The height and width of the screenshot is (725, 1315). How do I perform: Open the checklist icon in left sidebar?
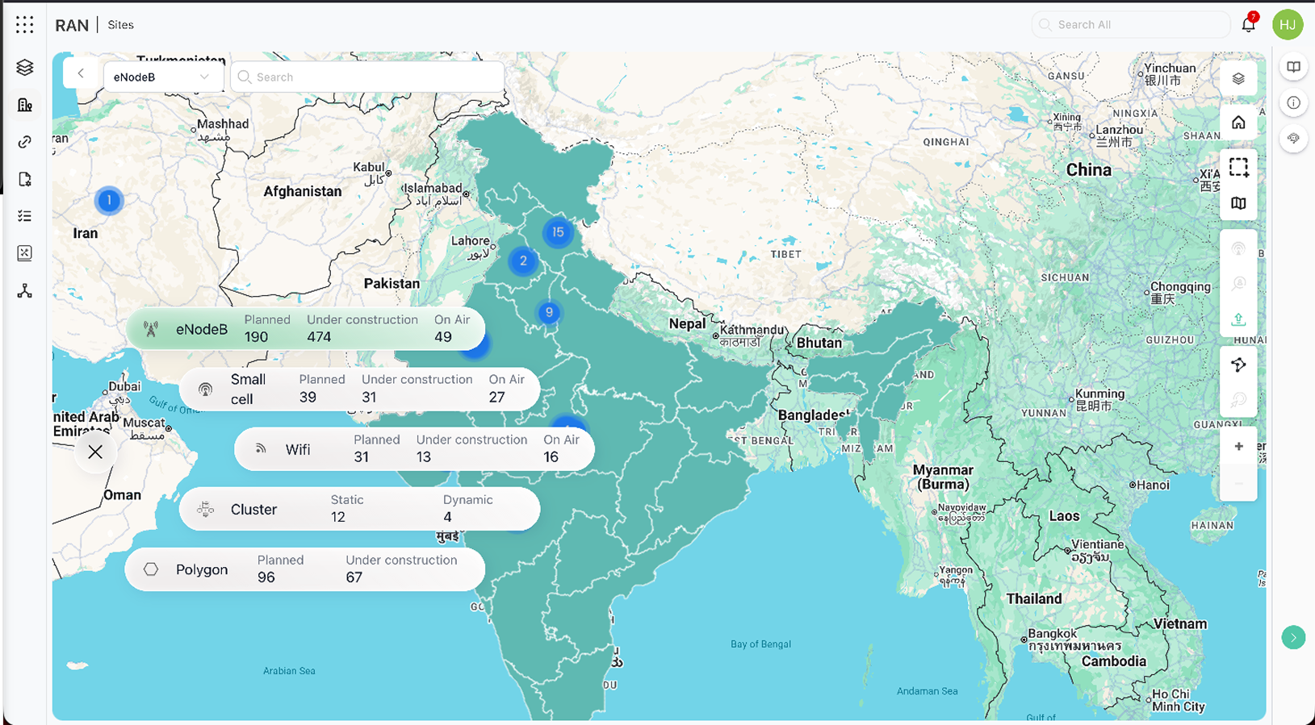(x=25, y=216)
